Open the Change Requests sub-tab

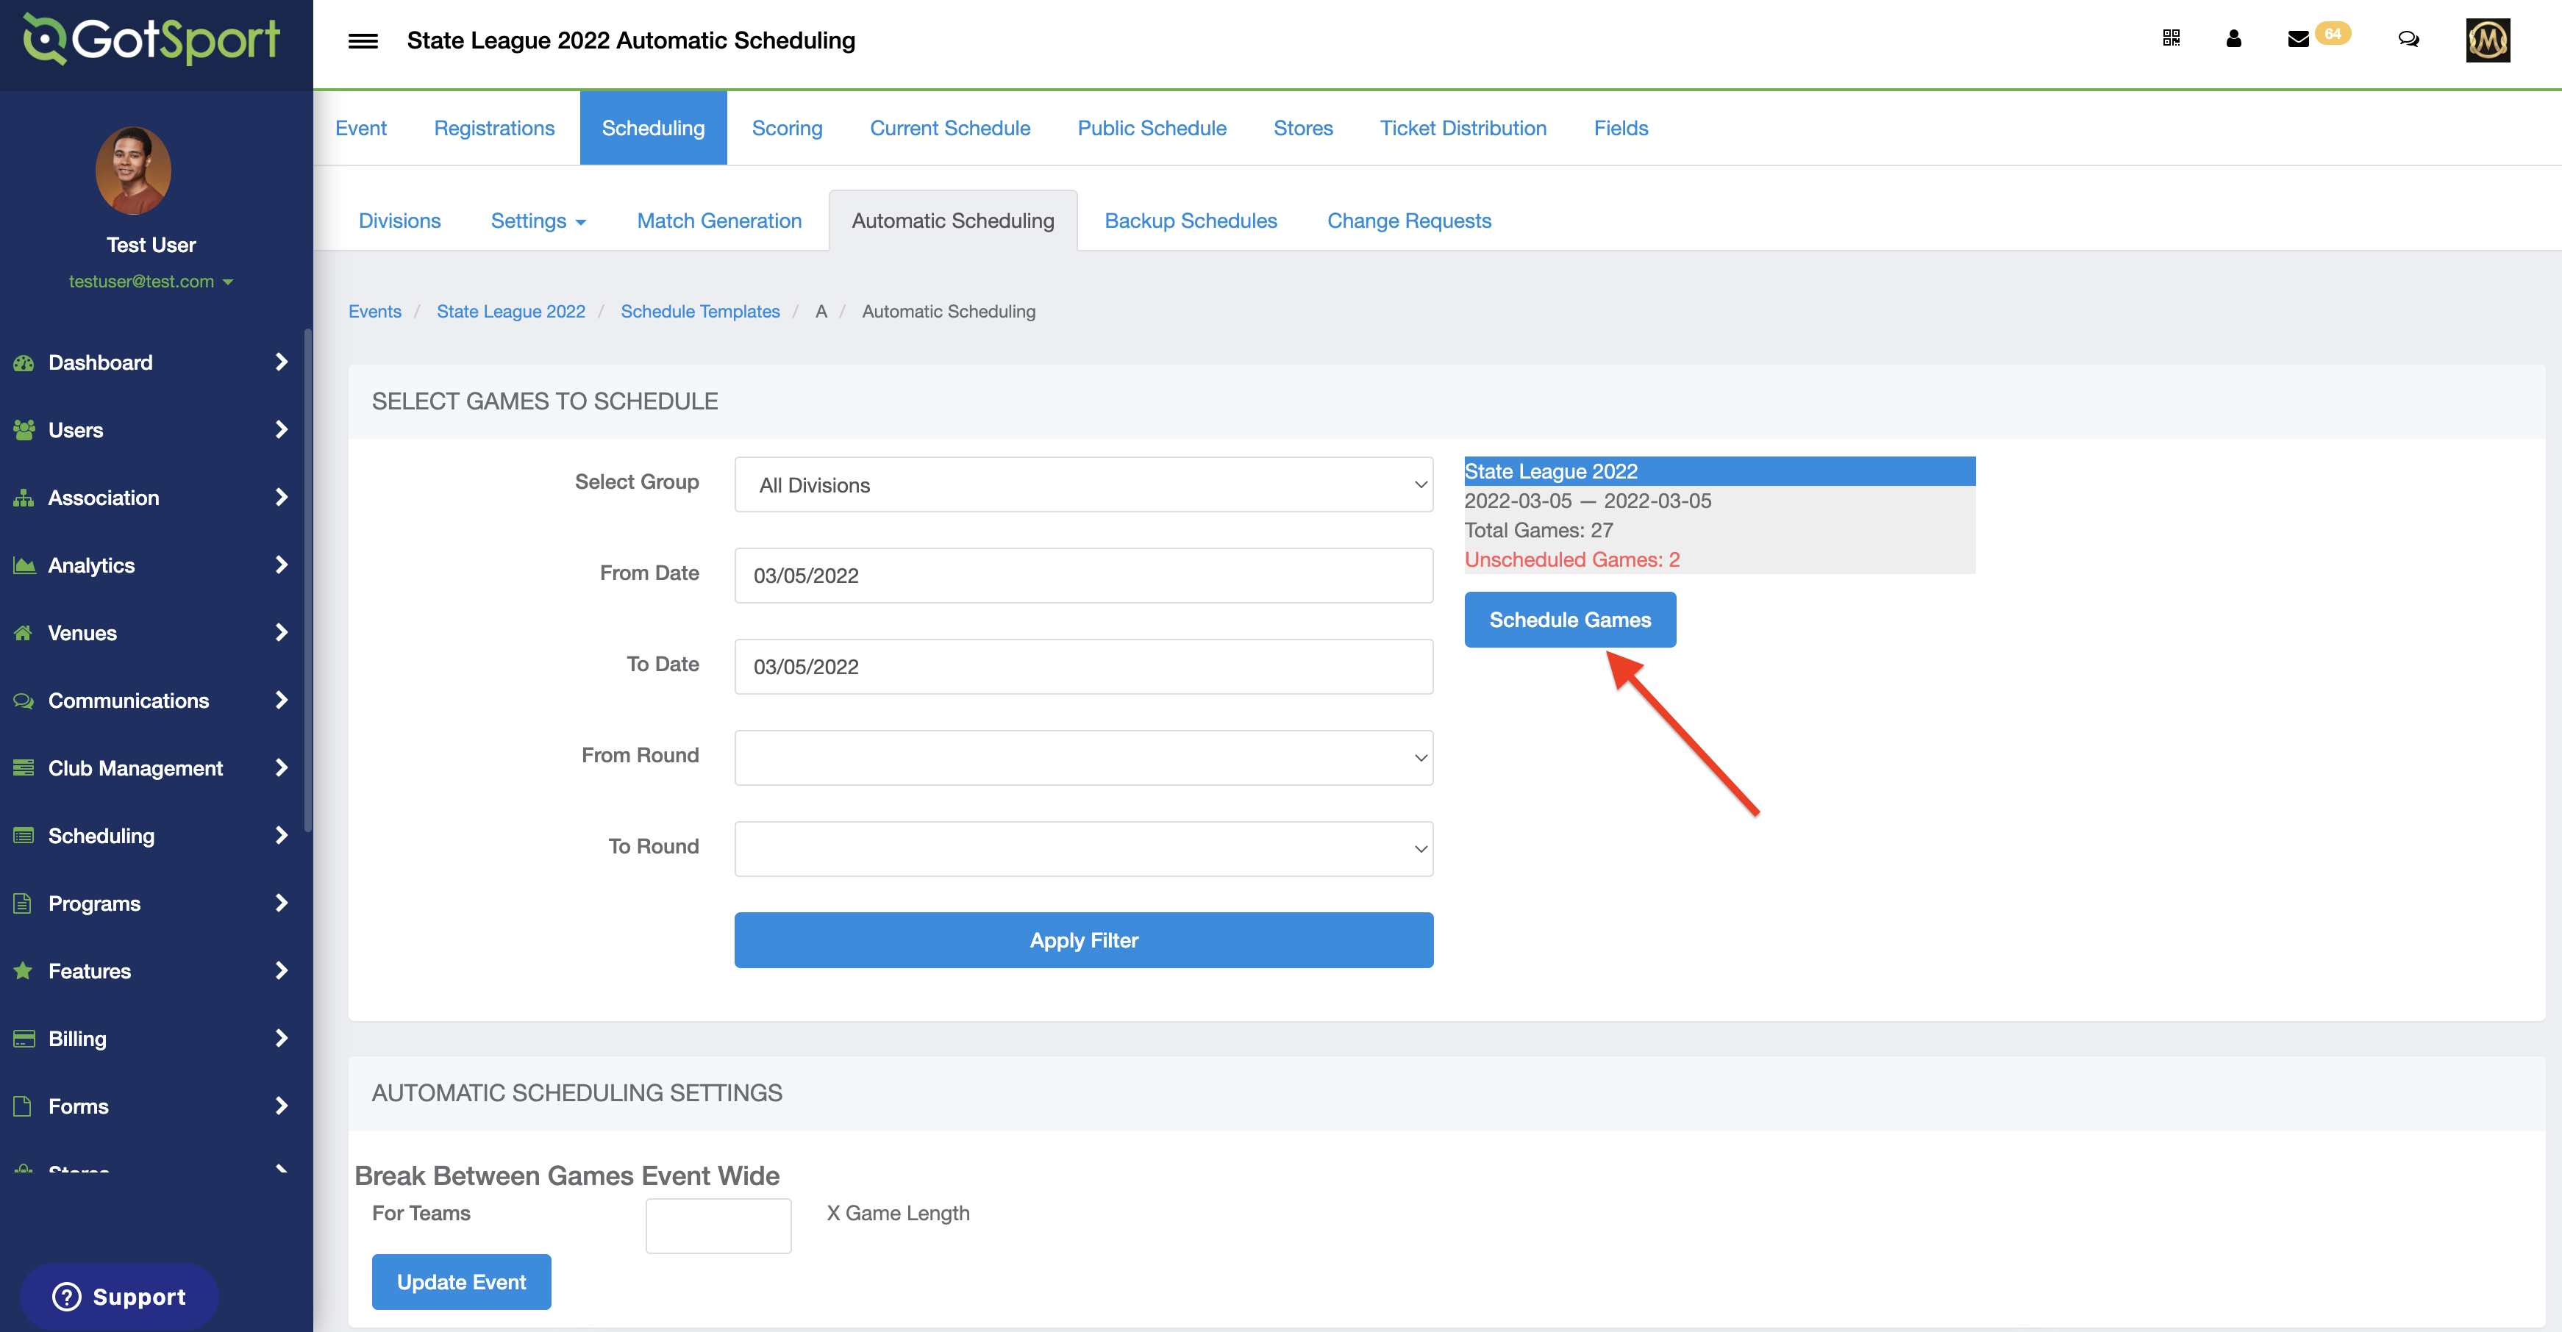pos(1408,221)
